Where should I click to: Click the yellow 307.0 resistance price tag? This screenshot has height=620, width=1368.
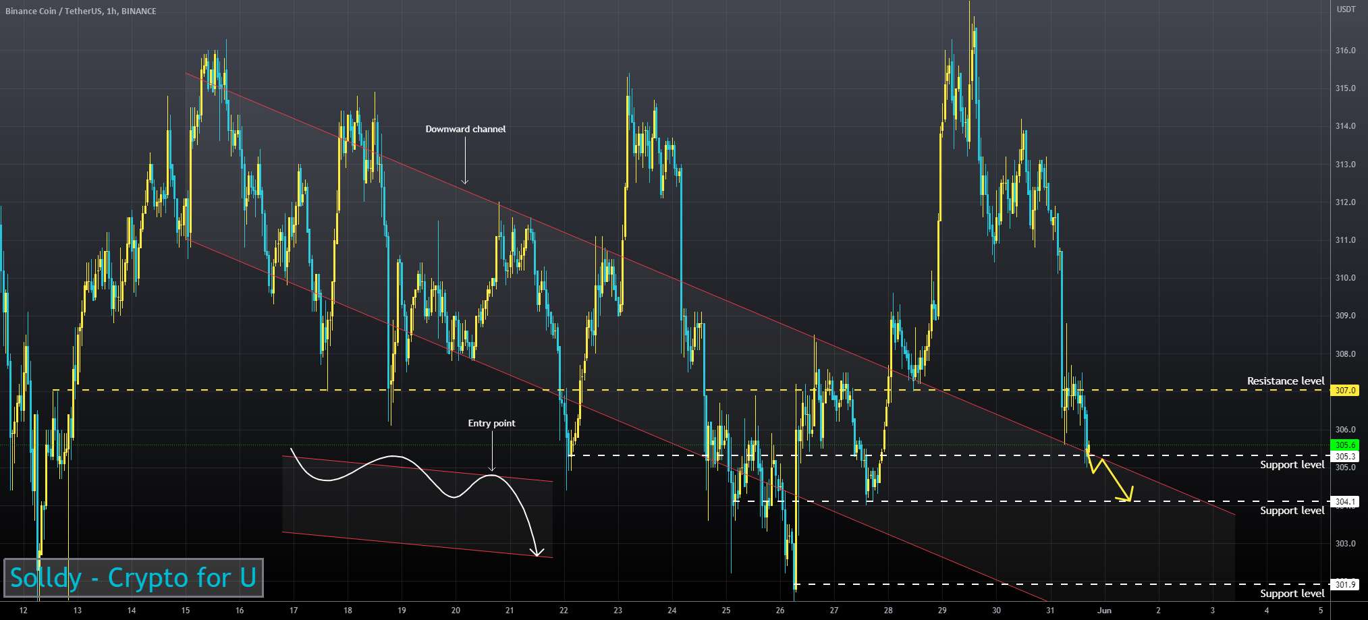coord(1344,391)
